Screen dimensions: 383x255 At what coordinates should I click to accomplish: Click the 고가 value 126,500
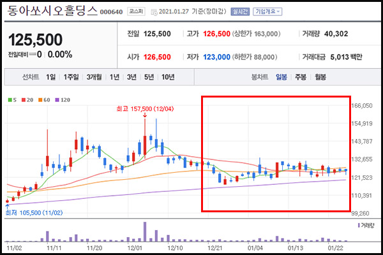point(216,34)
